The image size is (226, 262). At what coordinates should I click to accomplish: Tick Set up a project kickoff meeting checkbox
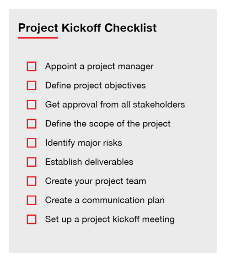(x=32, y=219)
